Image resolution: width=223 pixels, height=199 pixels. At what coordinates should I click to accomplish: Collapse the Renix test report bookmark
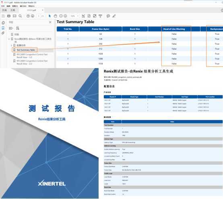point(9,39)
